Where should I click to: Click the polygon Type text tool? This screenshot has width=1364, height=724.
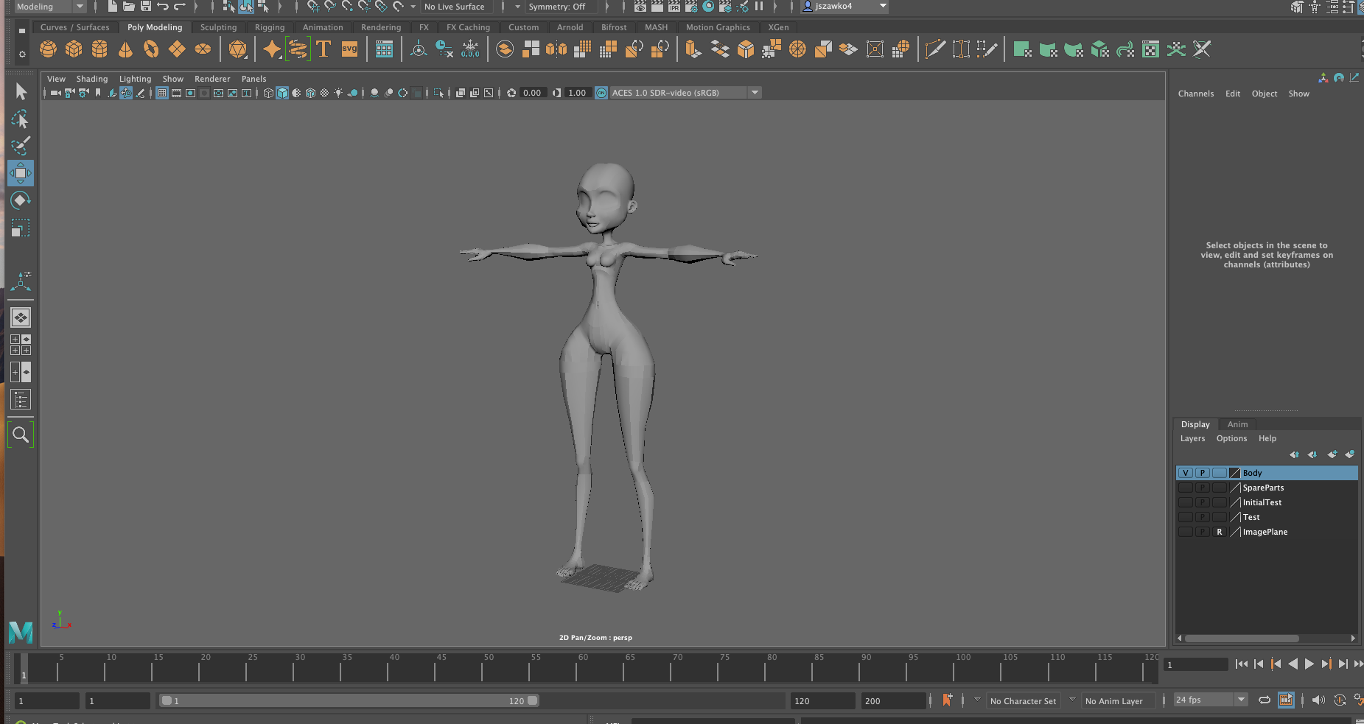(x=323, y=49)
